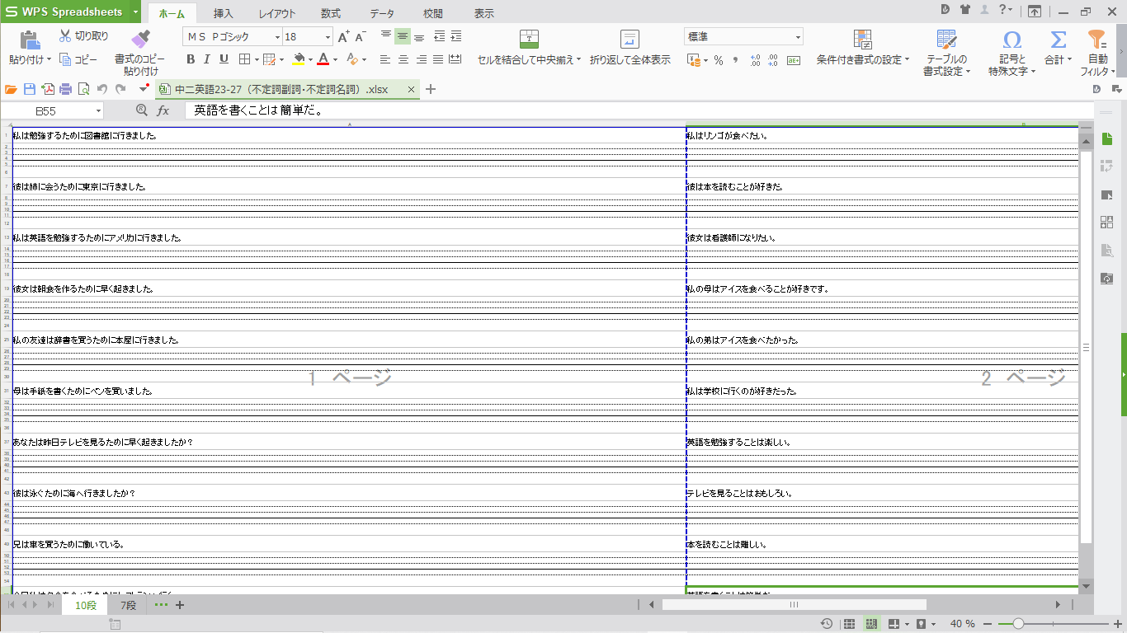The width and height of the screenshot is (1127, 633).
Task: Add a new sheet with plus button
Action: [180, 606]
